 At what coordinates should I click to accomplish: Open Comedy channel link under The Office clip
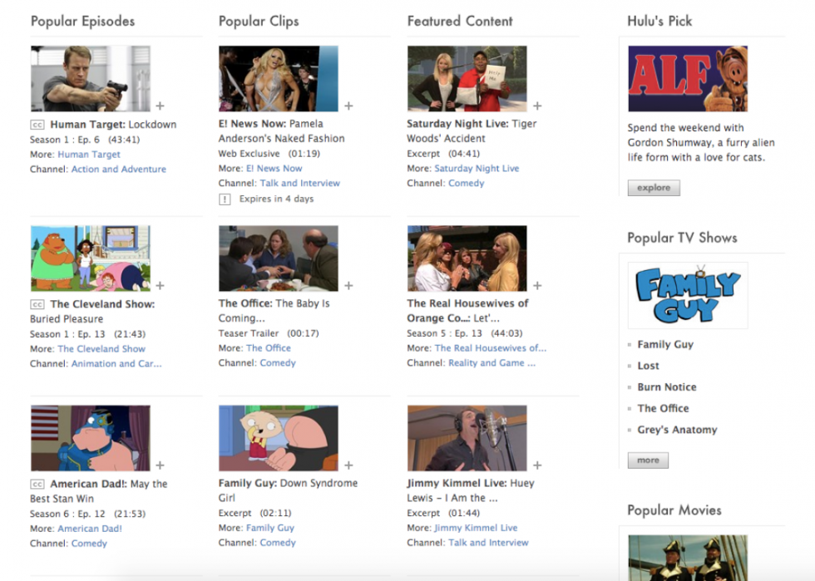point(278,362)
